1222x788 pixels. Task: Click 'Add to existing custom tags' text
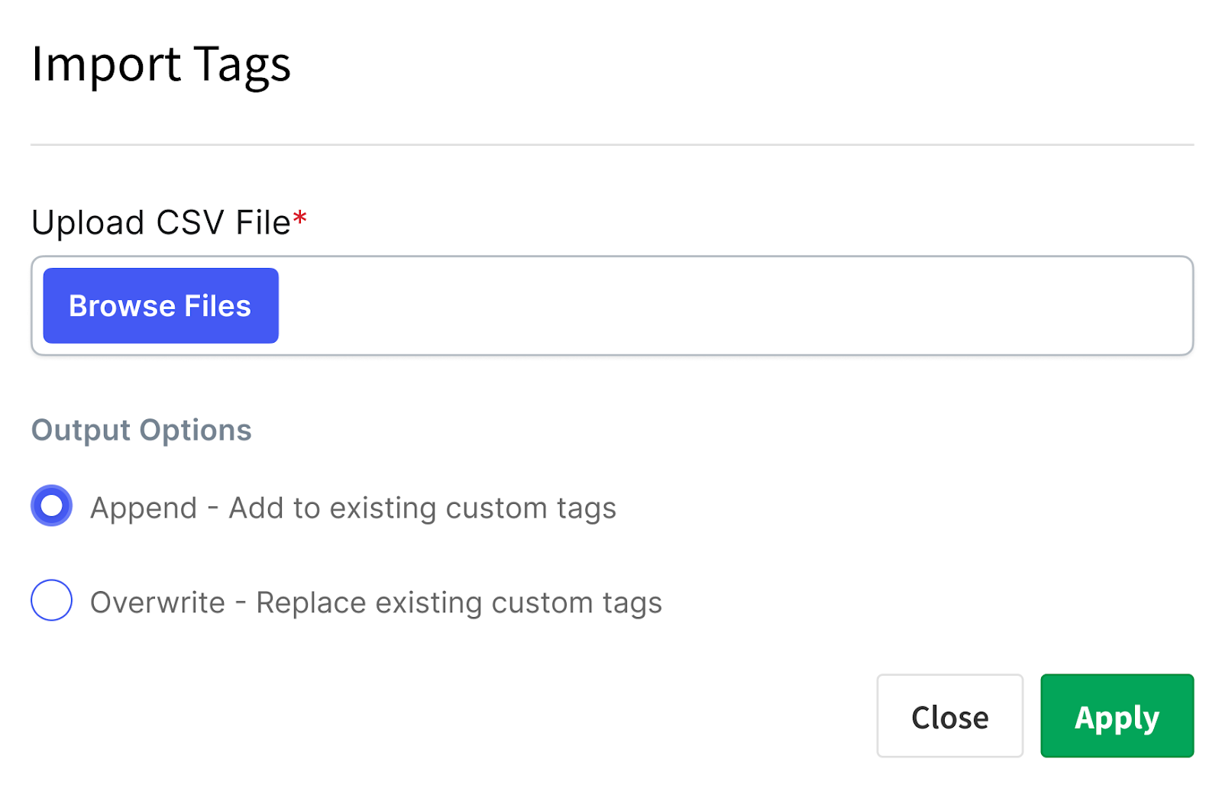pos(422,509)
